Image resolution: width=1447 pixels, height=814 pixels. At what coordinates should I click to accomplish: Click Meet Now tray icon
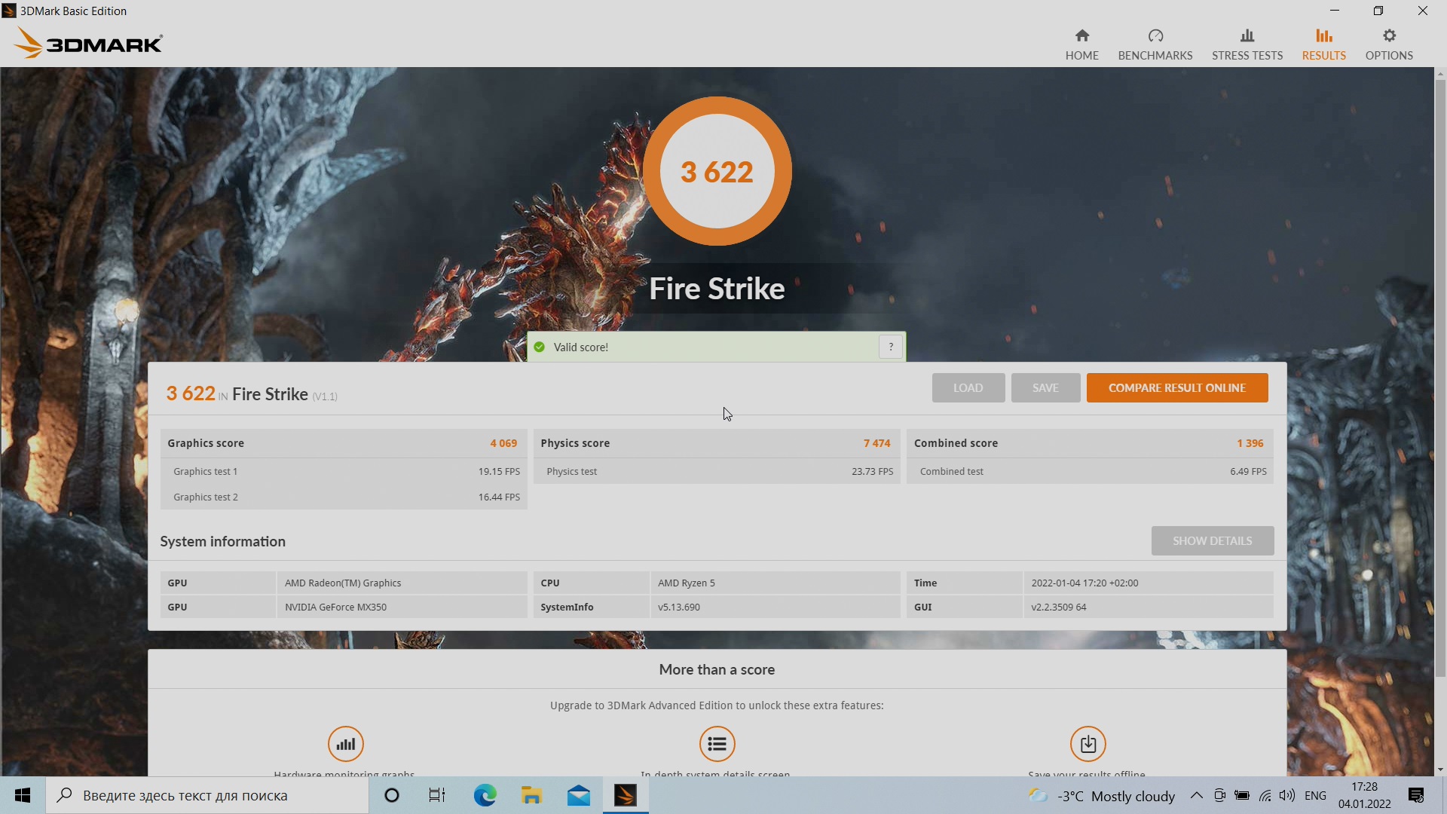pos(1219,795)
